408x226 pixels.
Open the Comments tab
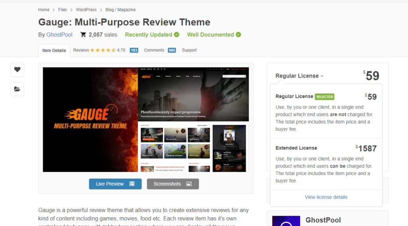tap(154, 50)
